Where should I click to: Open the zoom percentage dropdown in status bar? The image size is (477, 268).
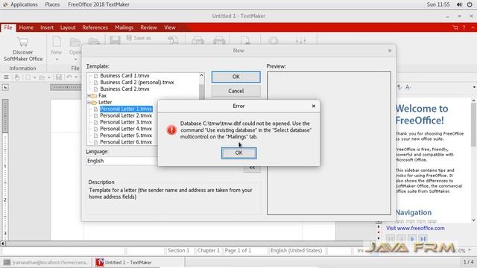[x=470, y=250]
